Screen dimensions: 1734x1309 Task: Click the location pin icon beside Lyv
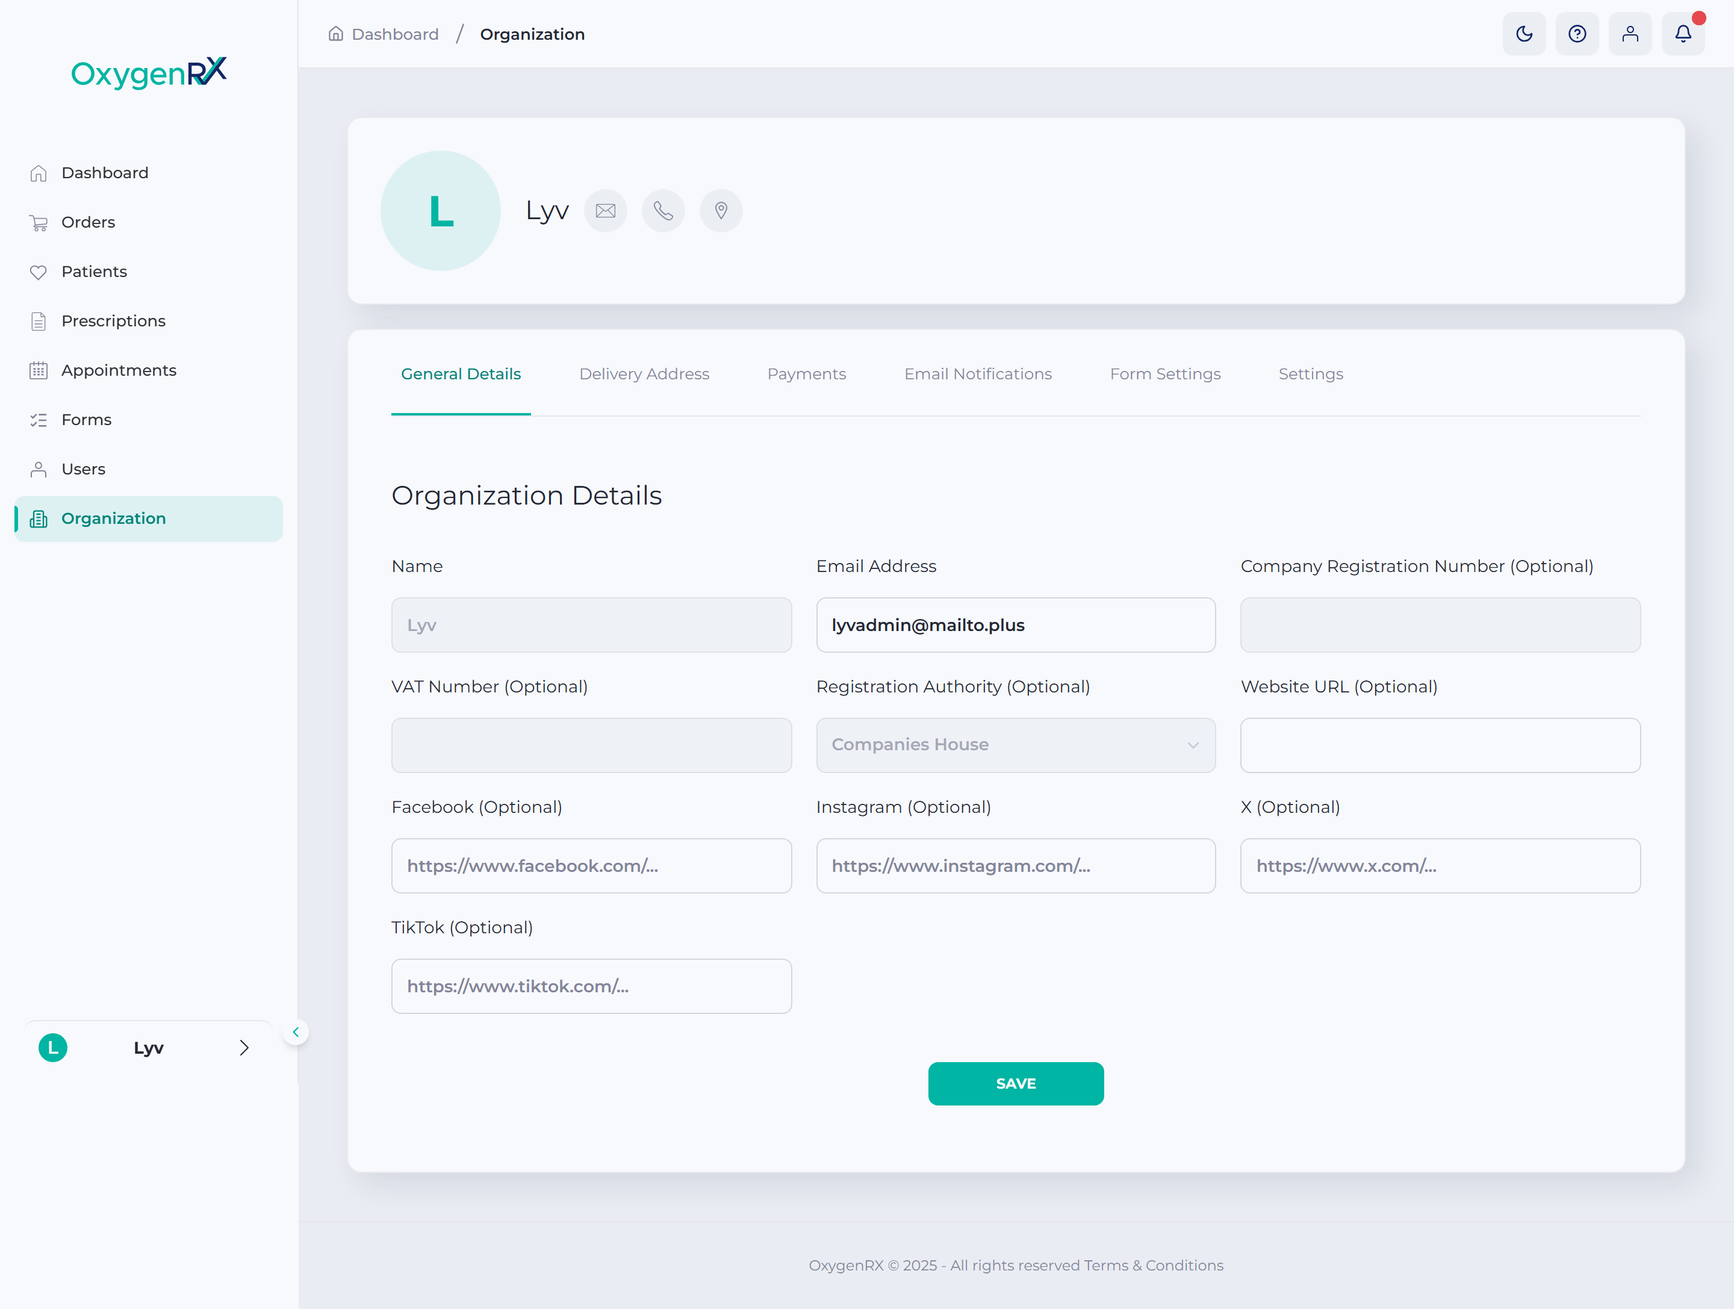(721, 211)
